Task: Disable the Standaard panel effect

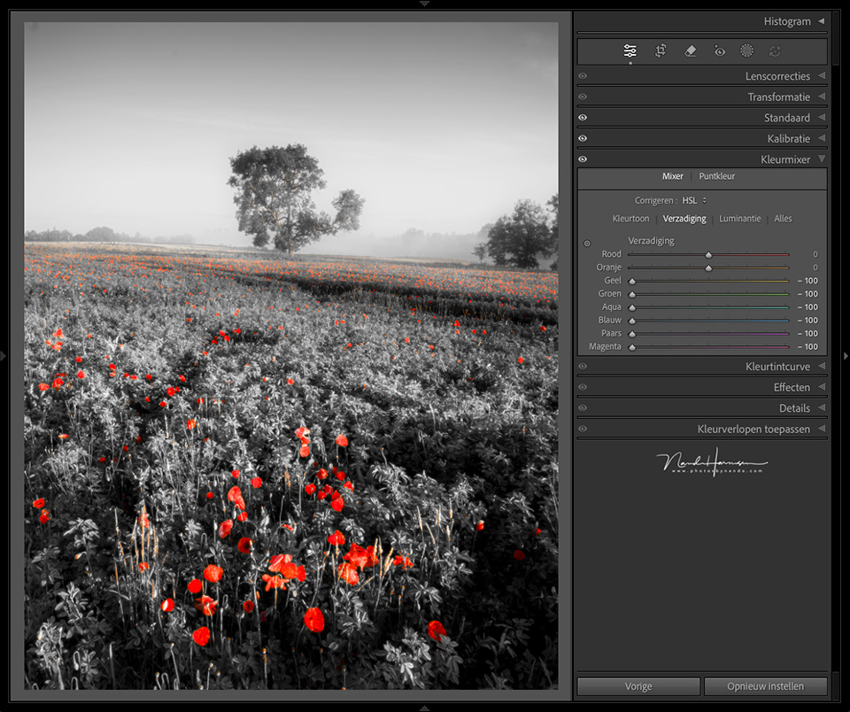Action: point(583,118)
